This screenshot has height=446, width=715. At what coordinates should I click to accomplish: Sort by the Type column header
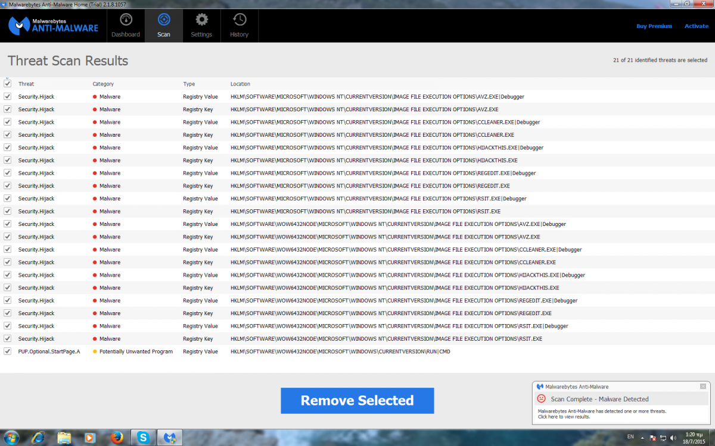point(189,84)
